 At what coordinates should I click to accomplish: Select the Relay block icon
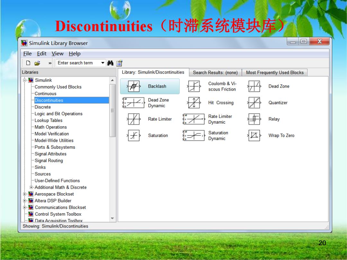254,119
